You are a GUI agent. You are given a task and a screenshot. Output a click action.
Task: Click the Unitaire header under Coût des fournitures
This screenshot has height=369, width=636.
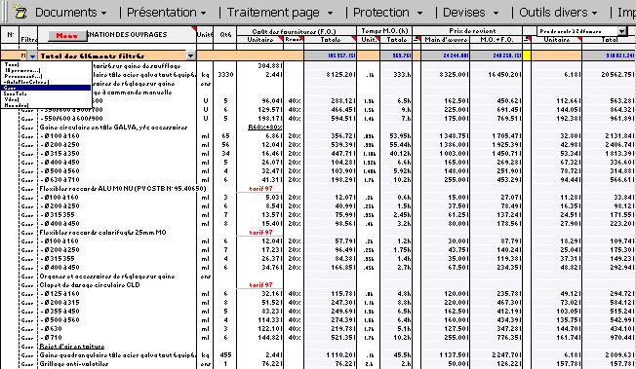pos(260,40)
